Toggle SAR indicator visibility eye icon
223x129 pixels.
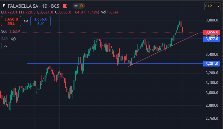(14, 39)
